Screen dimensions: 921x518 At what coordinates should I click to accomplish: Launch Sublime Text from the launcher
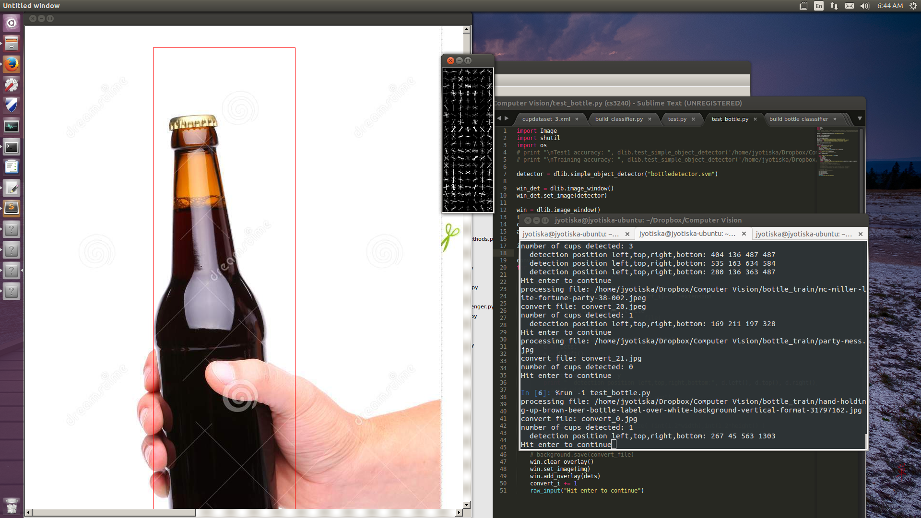12,208
